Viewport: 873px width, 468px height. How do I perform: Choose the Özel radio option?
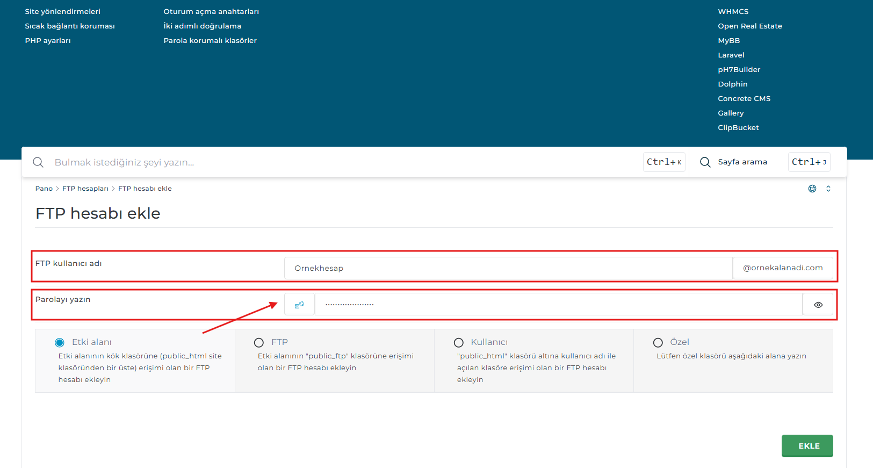pyautogui.click(x=658, y=343)
